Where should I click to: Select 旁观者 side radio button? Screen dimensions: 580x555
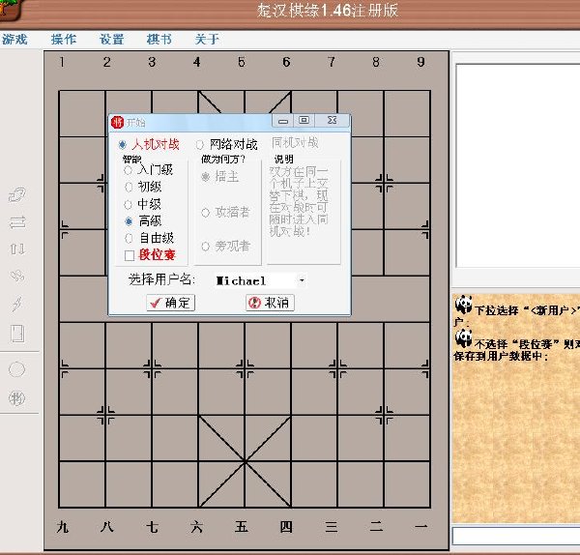205,246
